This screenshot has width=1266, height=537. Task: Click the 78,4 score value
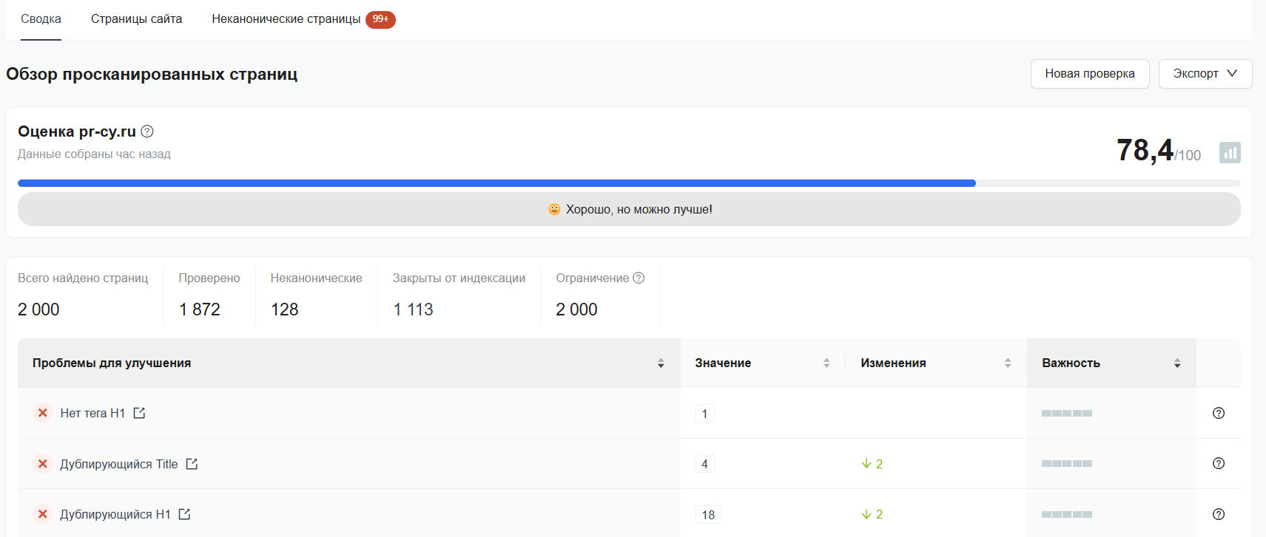[1145, 150]
